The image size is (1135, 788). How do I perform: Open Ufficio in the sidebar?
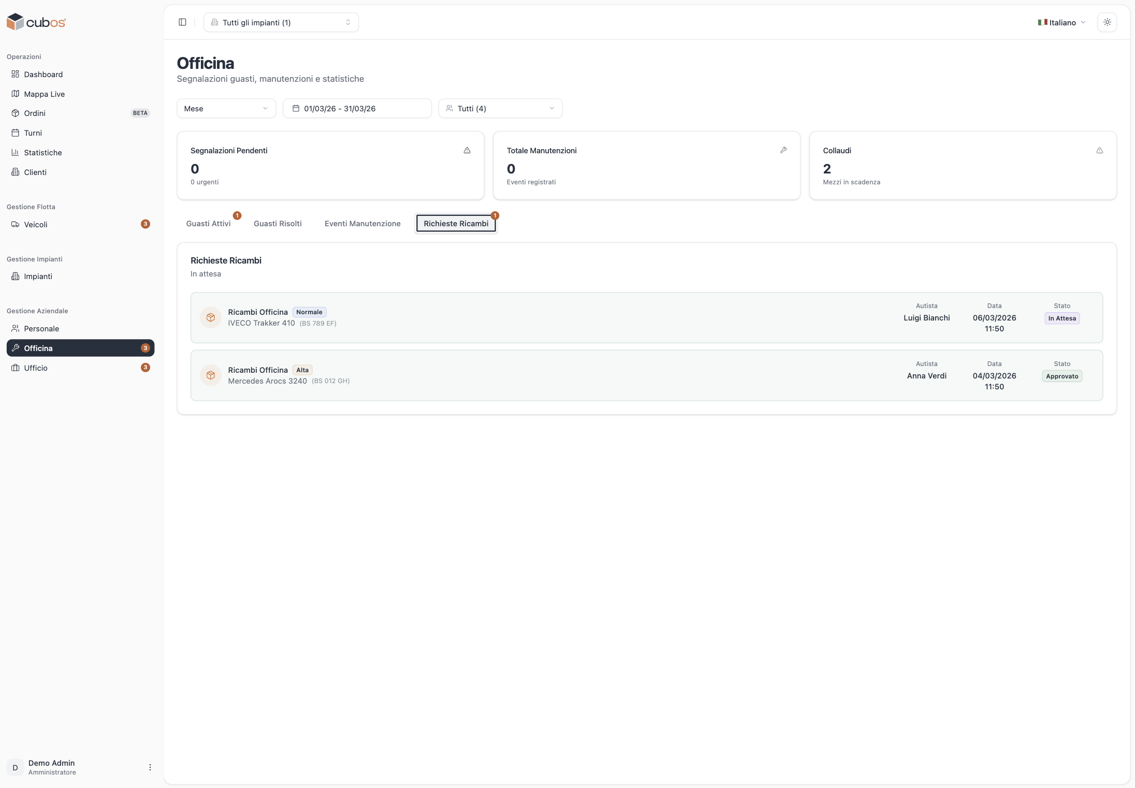point(35,368)
